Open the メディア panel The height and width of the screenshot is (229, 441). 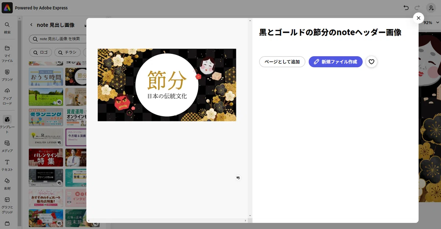(x=7, y=146)
